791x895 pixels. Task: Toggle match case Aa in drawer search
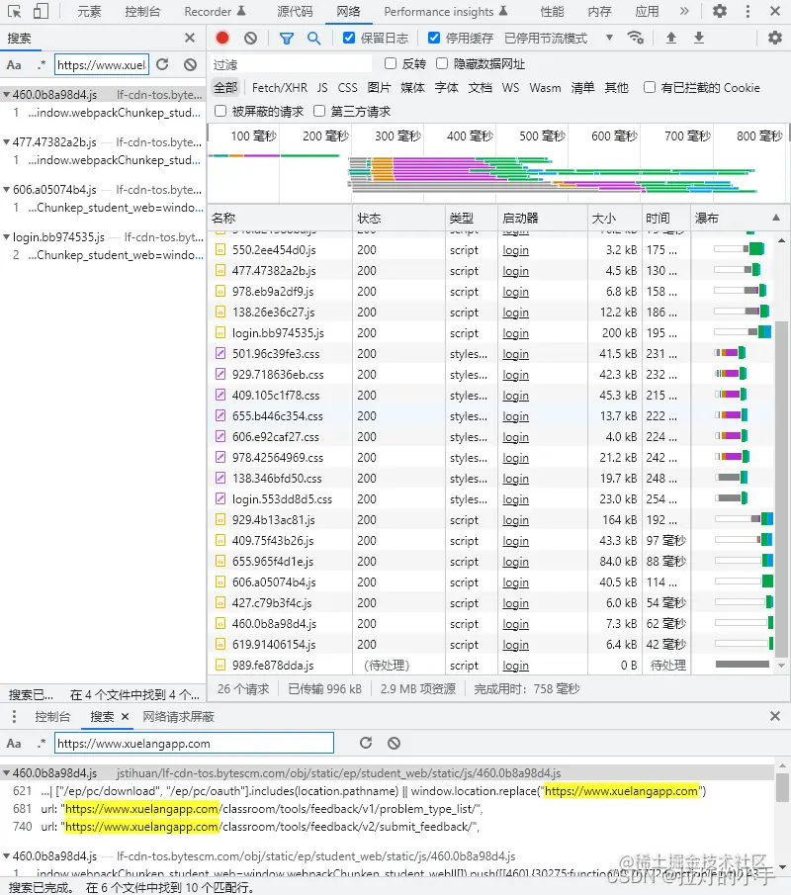pyautogui.click(x=14, y=743)
